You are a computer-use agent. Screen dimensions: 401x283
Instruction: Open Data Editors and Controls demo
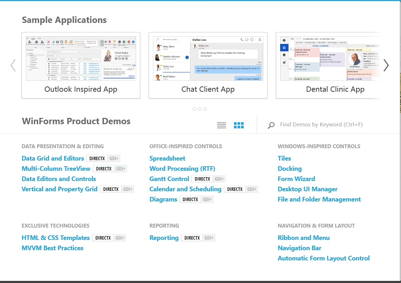click(59, 179)
